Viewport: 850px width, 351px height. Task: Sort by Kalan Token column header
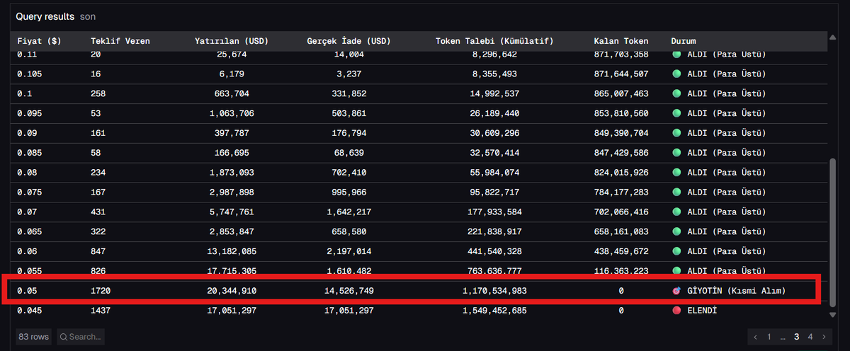(x=621, y=41)
